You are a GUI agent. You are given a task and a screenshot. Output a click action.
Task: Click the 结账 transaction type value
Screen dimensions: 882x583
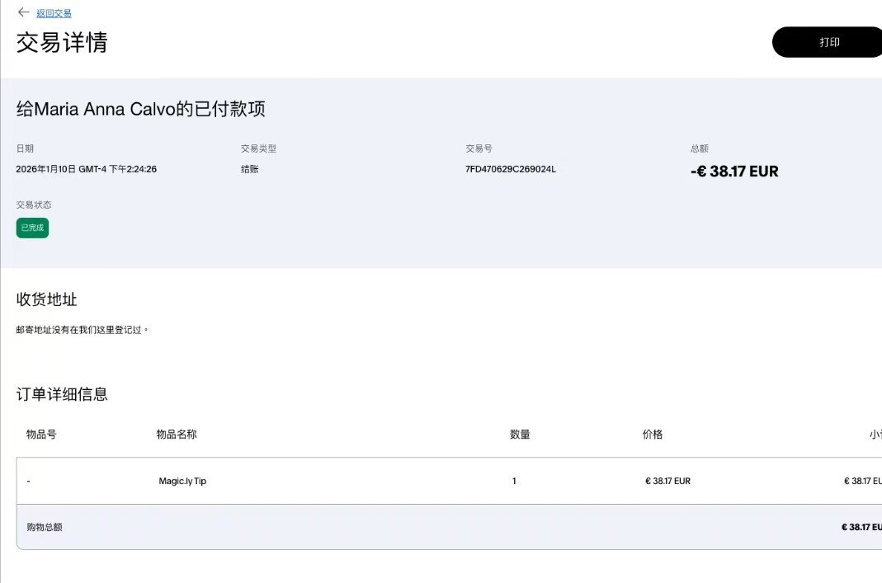[x=250, y=169]
